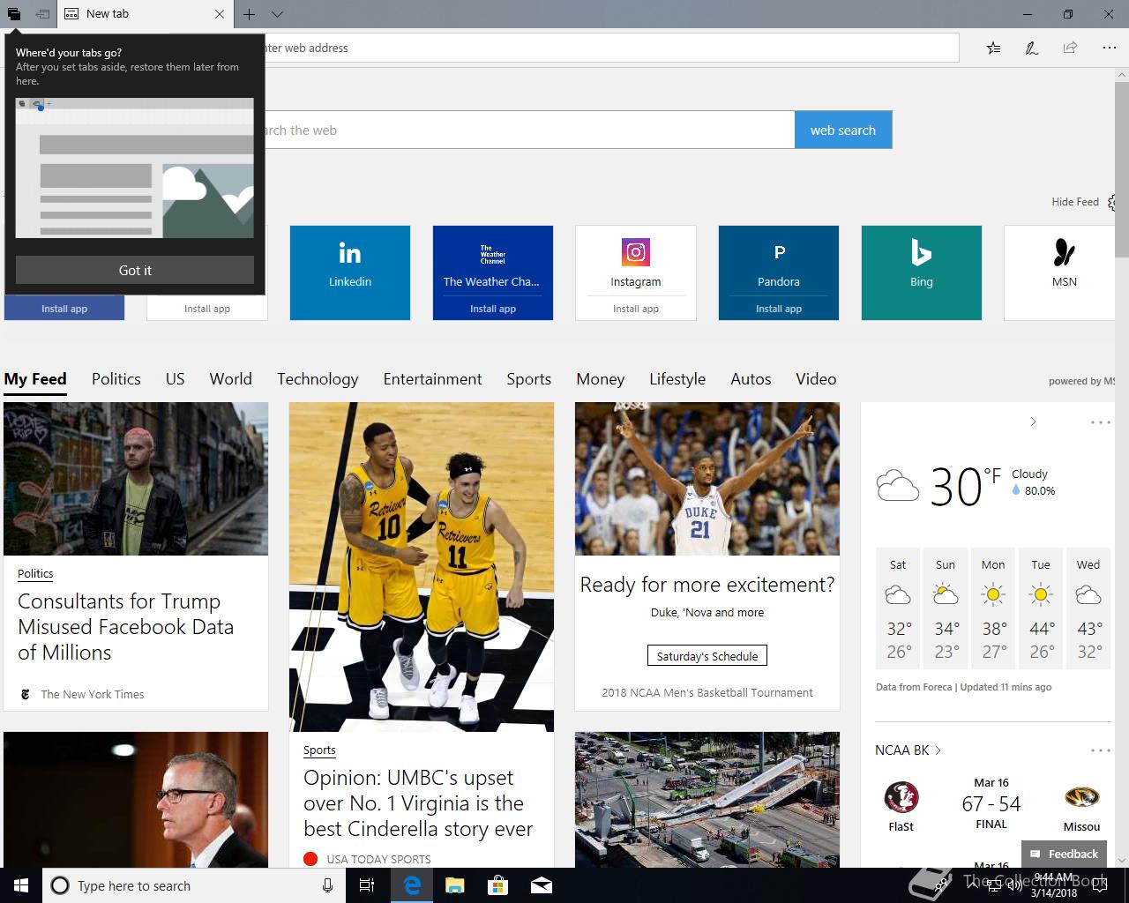Select Wed forecast column
The height and width of the screenshot is (903, 1129).
pyautogui.click(x=1088, y=608)
